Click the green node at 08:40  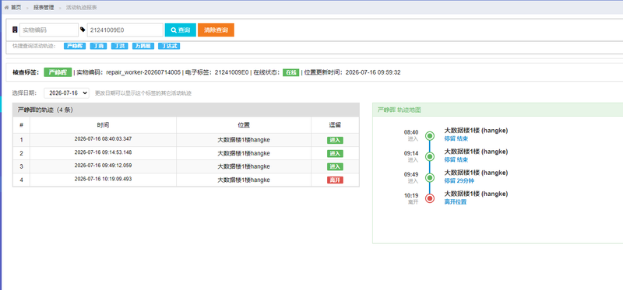pyautogui.click(x=430, y=136)
